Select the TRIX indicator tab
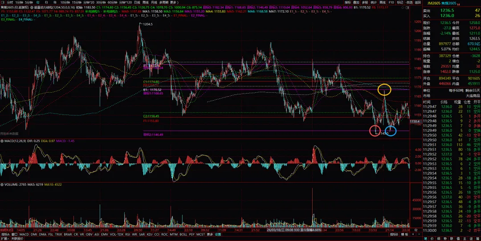 click(x=58, y=234)
